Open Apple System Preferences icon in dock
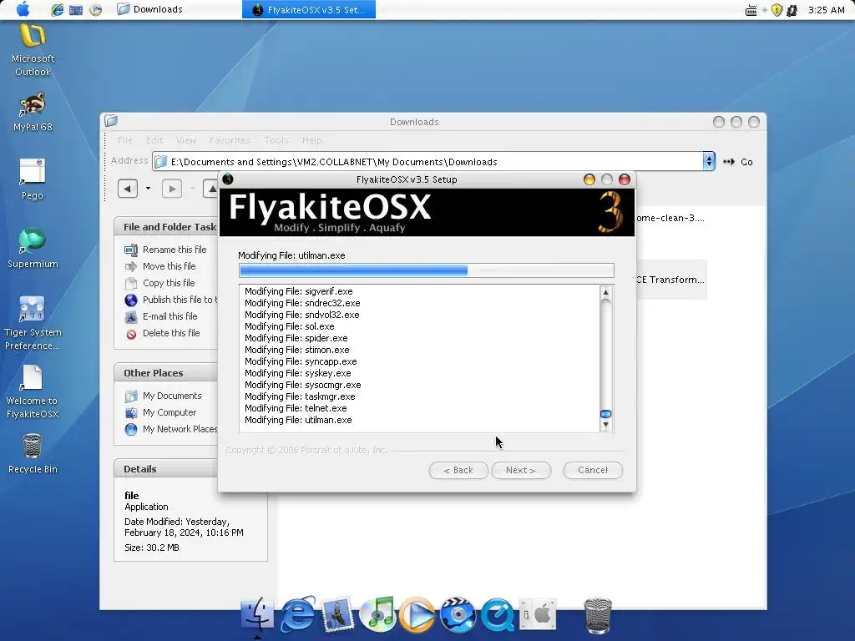This screenshot has height=641, width=855. pos(538,614)
